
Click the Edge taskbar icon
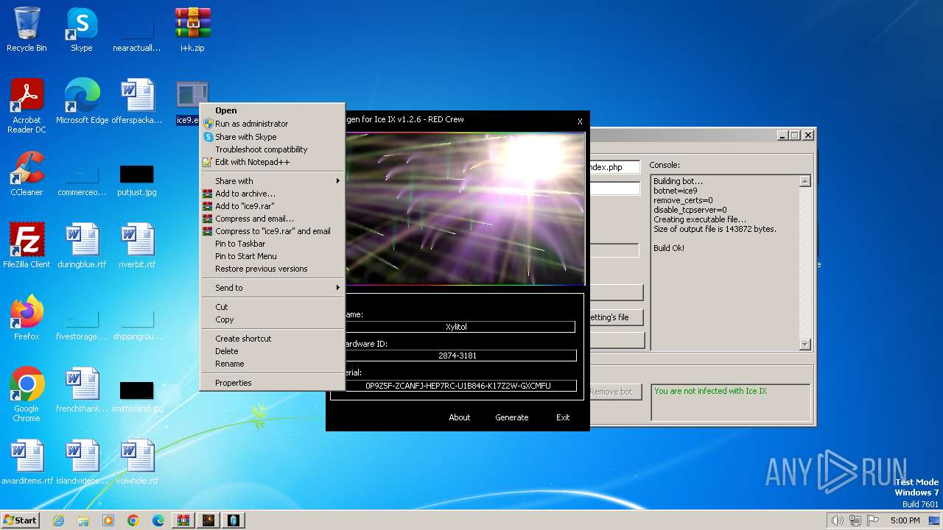click(158, 520)
